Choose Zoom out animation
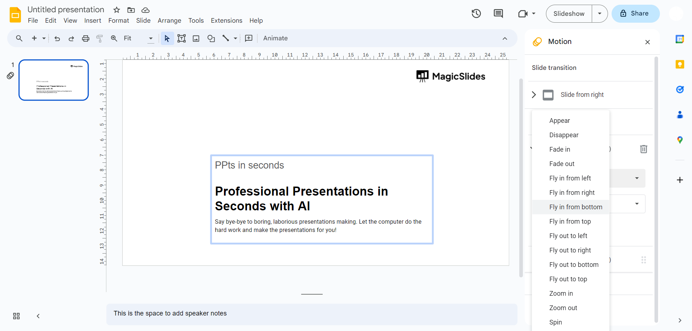 coord(571,308)
